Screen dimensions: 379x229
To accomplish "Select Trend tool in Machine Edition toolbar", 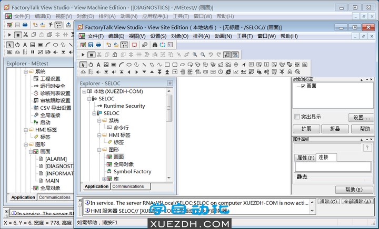I will click(40, 52).
